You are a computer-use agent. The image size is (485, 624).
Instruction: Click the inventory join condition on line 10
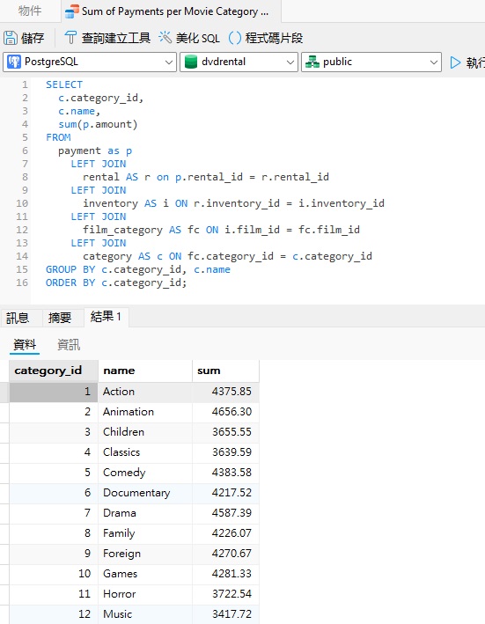coord(289,204)
